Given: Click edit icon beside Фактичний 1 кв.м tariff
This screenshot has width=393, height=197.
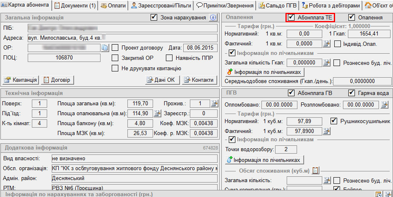Looking at the screenshot, I should (327, 43).
